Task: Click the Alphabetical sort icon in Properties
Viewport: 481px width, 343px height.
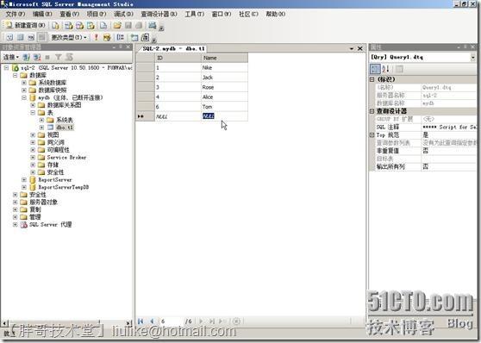Action: (x=386, y=69)
